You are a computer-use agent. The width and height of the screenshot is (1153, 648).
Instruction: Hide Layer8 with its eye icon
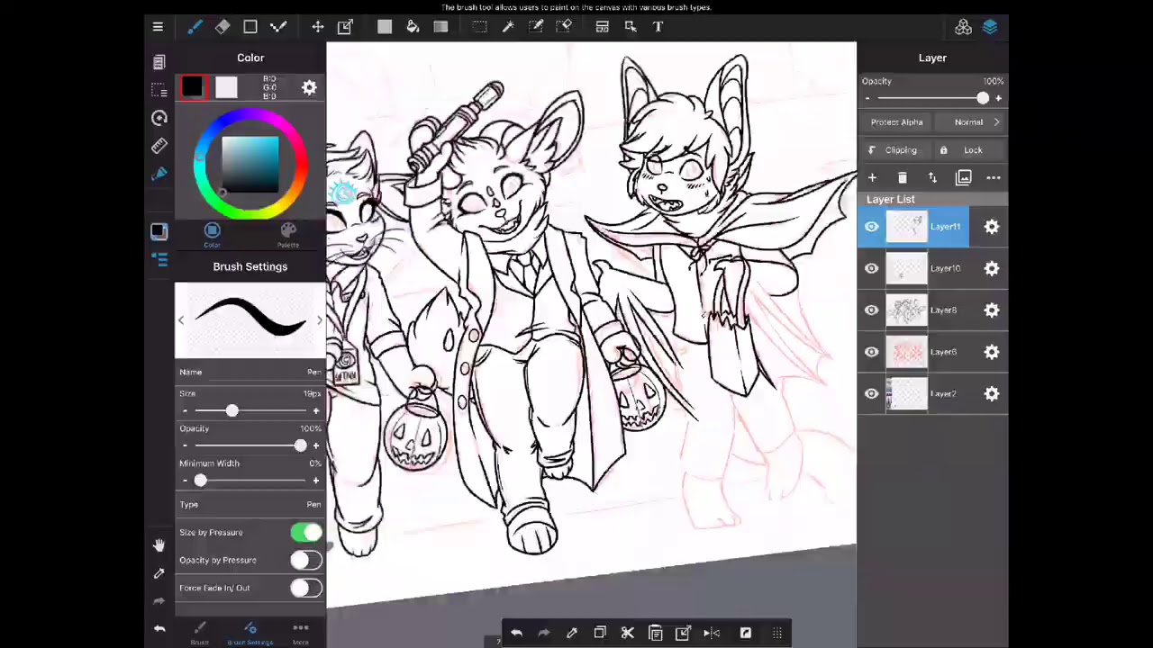click(x=871, y=310)
